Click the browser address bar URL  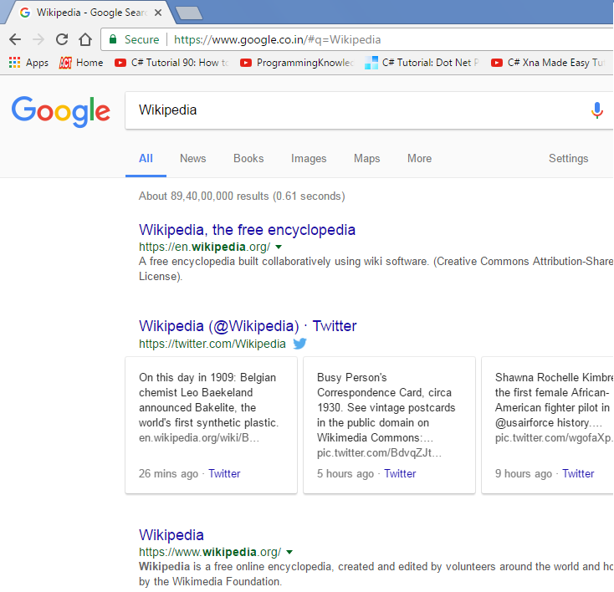click(277, 39)
